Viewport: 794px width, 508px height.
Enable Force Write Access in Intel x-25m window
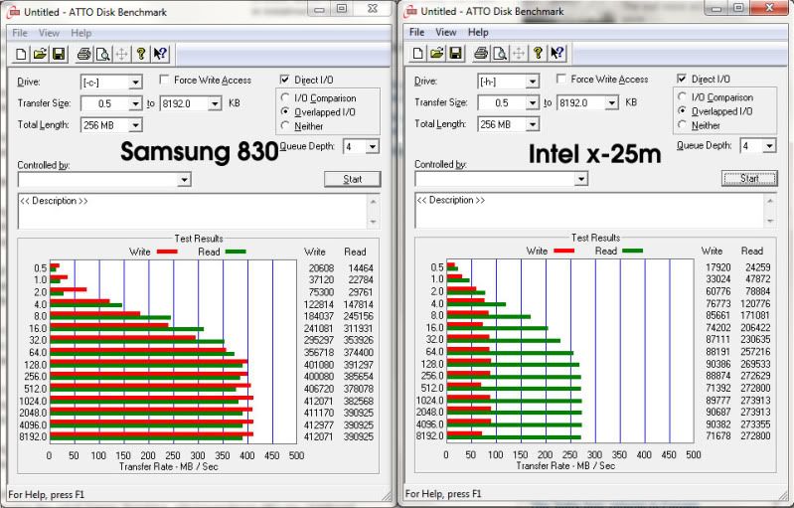[561, 79]
